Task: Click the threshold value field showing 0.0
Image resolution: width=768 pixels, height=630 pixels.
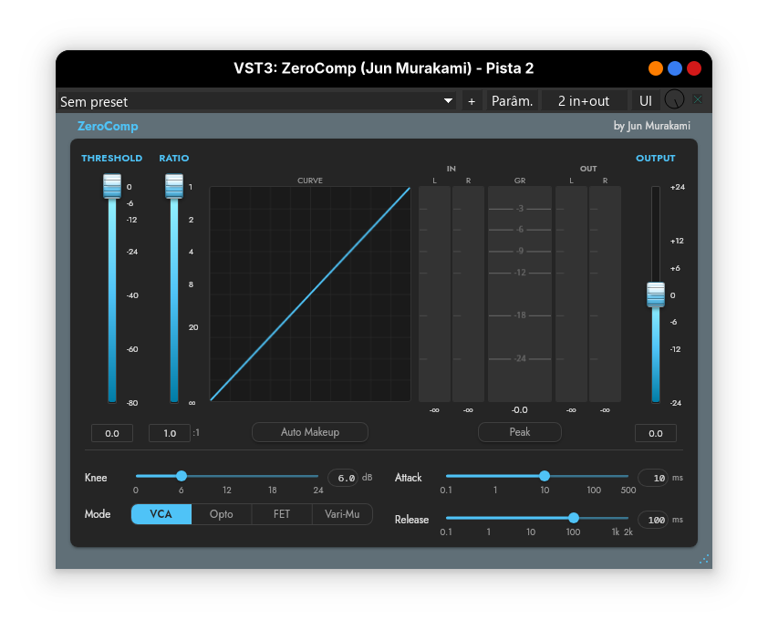Action: click(x=112, y=433)
